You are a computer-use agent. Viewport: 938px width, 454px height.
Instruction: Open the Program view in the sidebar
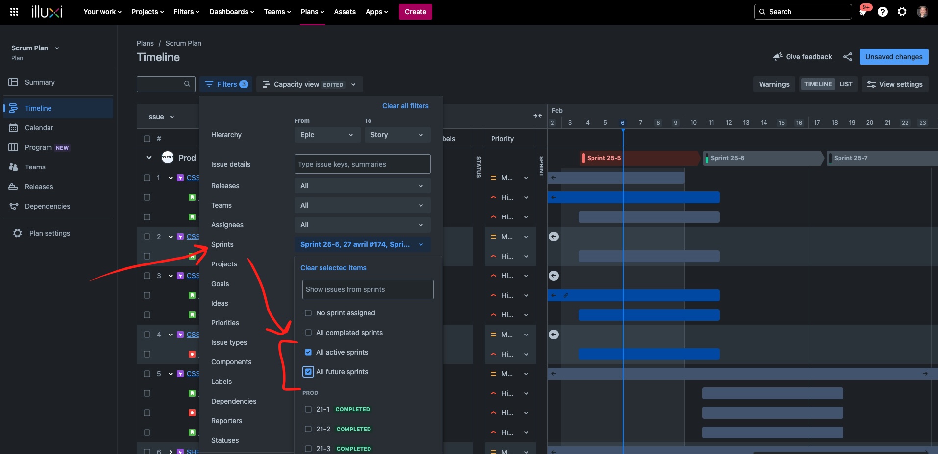(38, 147)
